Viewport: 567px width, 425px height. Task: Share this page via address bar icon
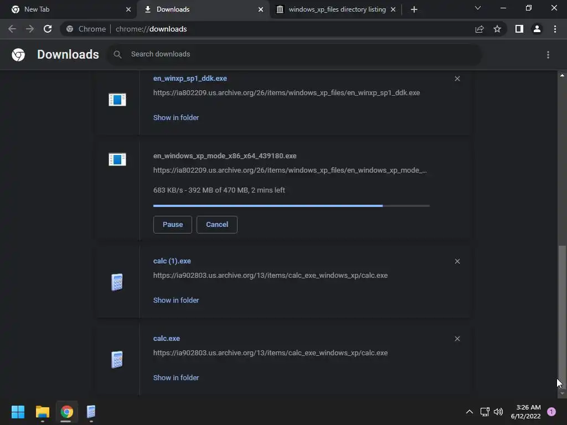tap(480, 29)
